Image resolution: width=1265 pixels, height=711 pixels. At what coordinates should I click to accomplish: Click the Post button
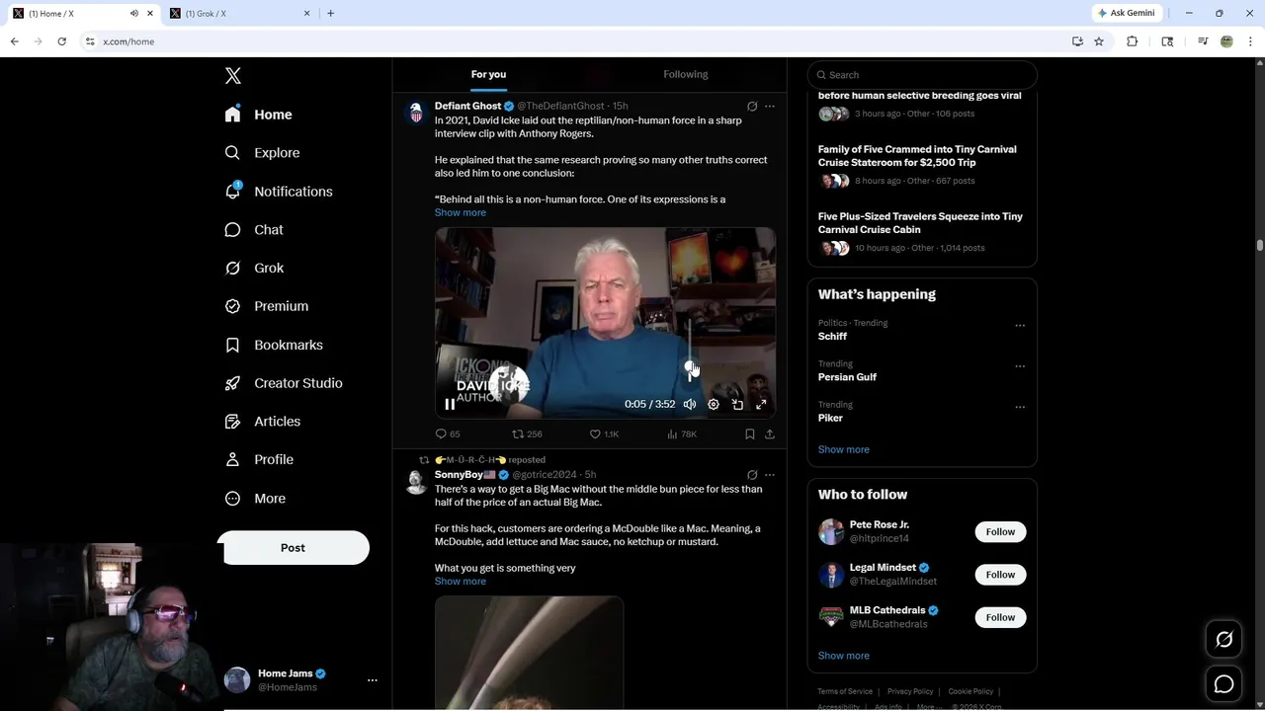[x=293, y=548]
